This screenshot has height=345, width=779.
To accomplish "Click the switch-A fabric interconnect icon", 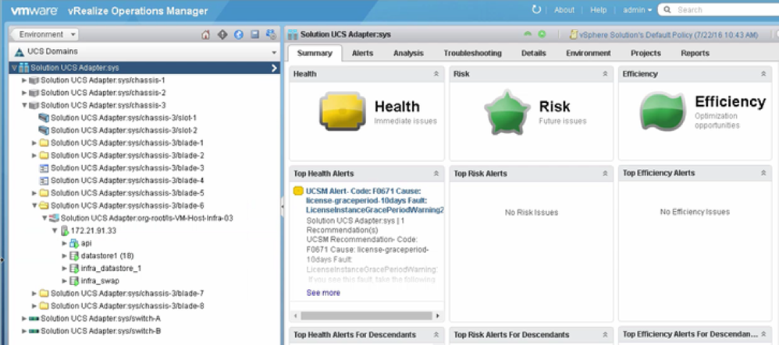I will click(34, 319).
